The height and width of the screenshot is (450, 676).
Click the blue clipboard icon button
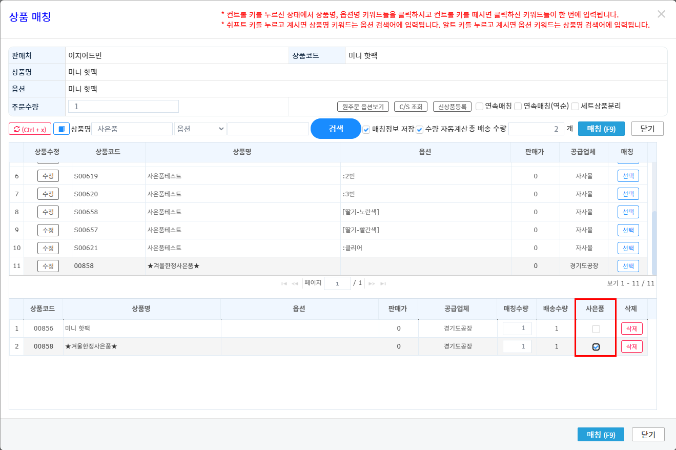[62, 129]
